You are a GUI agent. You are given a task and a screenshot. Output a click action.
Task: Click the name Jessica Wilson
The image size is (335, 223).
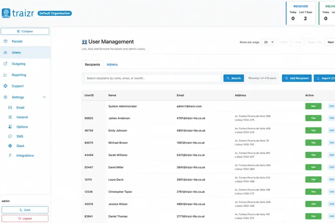118,204
